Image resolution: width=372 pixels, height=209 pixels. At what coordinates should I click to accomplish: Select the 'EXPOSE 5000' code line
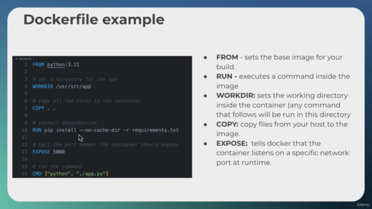(49, 152)
